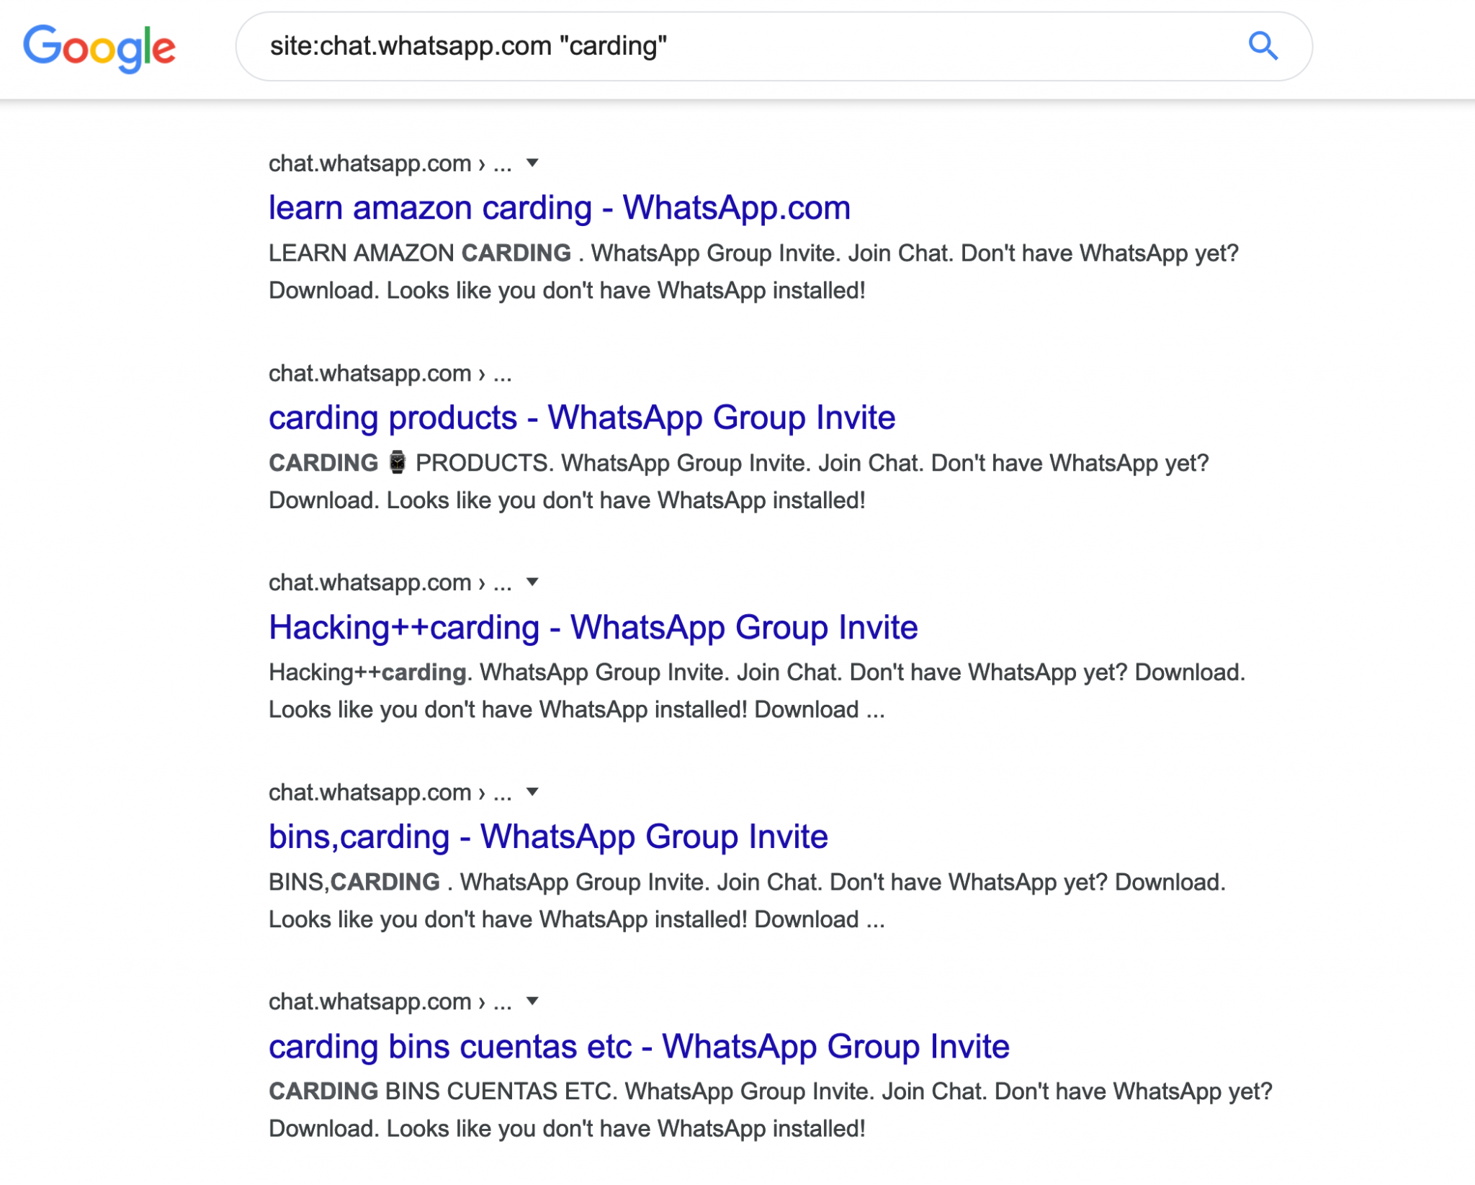The width and height of the screenshot is (1475, 1185).
Task: Click the blue search magnifier icon
Action: pyautogui.click(x=1263, y=46)
